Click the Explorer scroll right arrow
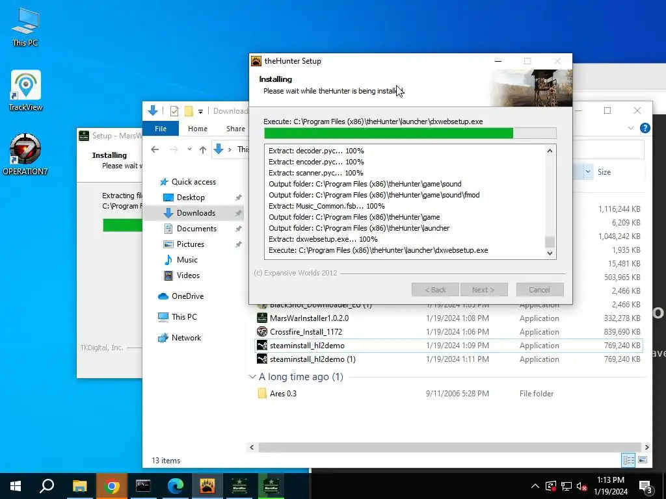The height and width of the screenshot is (499, 666). click(x=647, y=447)
